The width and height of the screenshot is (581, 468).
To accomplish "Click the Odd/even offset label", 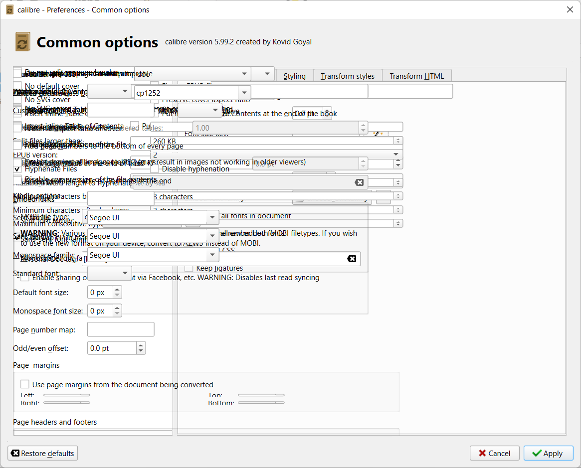I will point(40,348).
